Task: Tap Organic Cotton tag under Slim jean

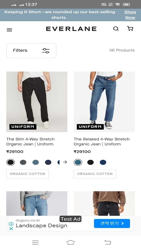Action: point(28,174)
